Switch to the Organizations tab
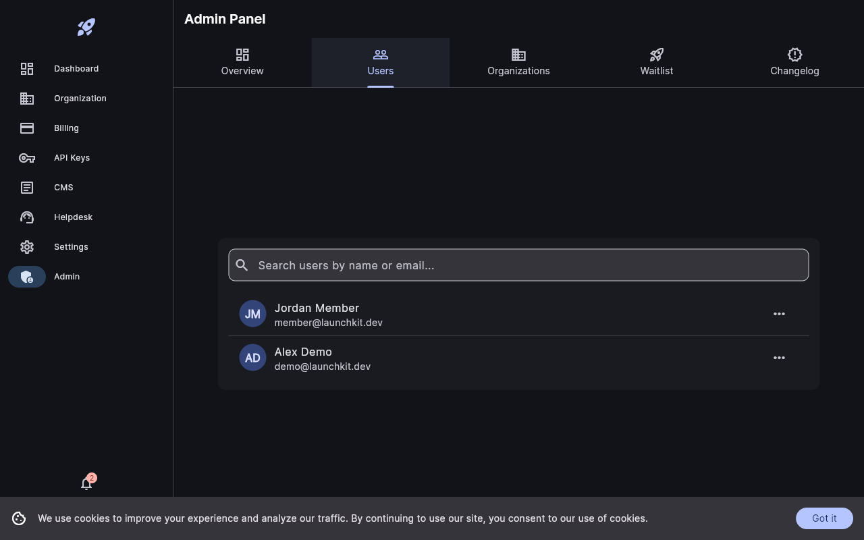The width and height of the screenshot is (864, 540). click(x=518, y=62)
